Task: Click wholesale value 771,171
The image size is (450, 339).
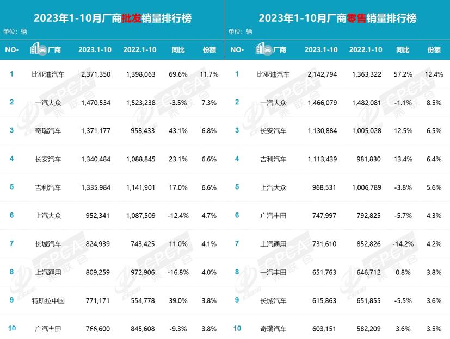Action: coord(97,300)
